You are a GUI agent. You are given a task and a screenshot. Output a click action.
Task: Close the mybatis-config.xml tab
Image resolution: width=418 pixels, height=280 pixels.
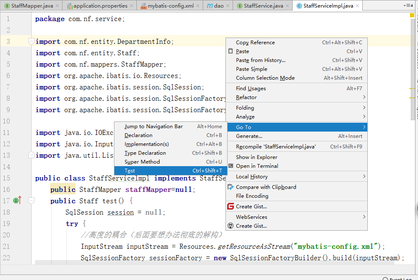(x=198, y=5)
